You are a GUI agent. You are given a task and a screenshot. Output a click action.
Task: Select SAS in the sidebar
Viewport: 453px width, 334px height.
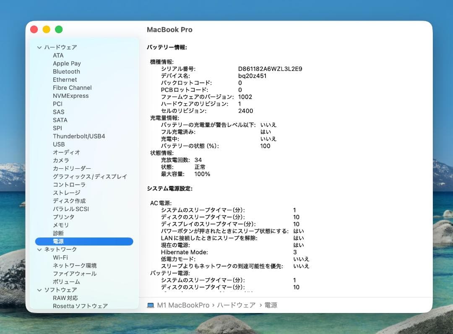pyautogui.click(x=59, y=112)
